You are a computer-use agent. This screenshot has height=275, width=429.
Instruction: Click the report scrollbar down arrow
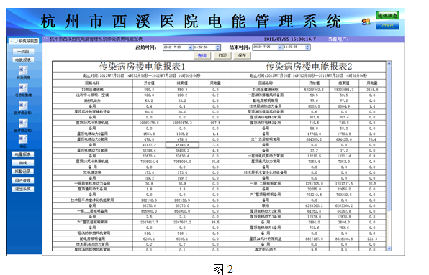(389, 248)
